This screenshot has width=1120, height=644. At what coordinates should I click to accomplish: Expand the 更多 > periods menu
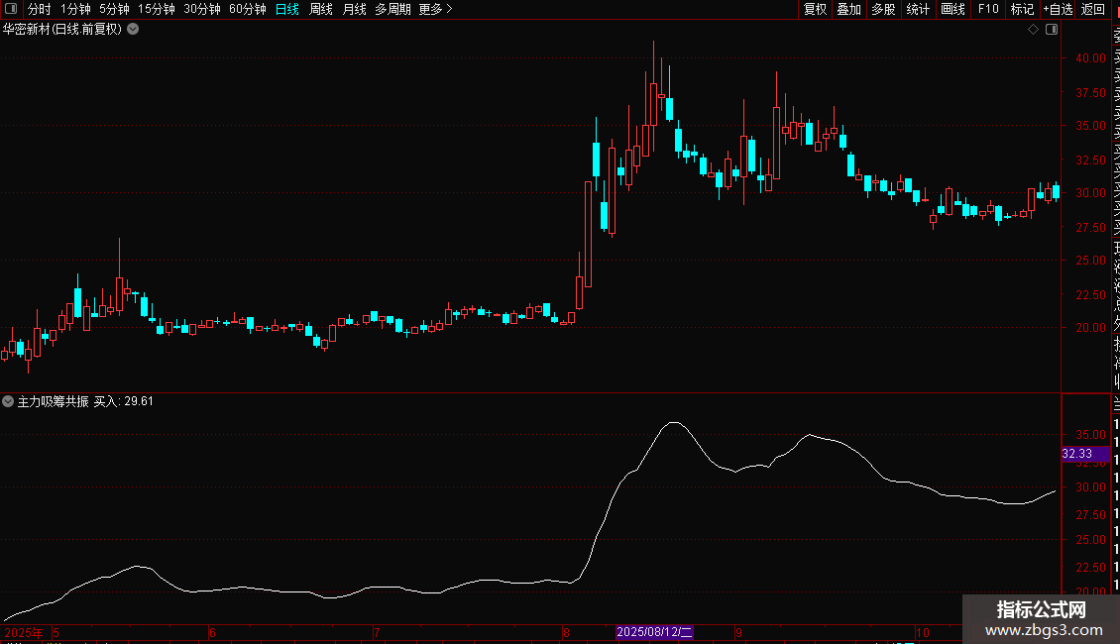pyautogui.click(x=436, y=9)
